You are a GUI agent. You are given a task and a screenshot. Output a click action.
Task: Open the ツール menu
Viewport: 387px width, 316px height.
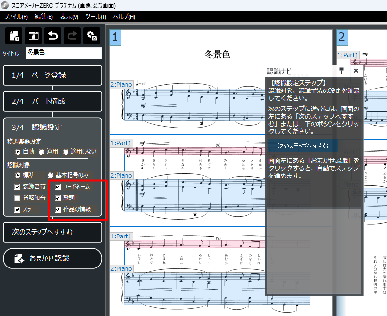96,17
